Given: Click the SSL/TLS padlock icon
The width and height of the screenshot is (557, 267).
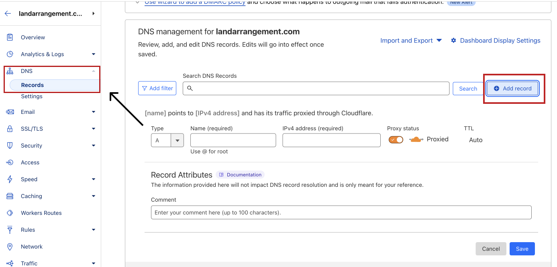Looking at the screenshot, I should click(10, 129).
